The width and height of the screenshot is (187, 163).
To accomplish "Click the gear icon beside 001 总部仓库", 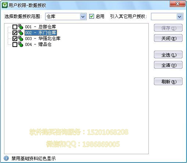I will [20, 27].
